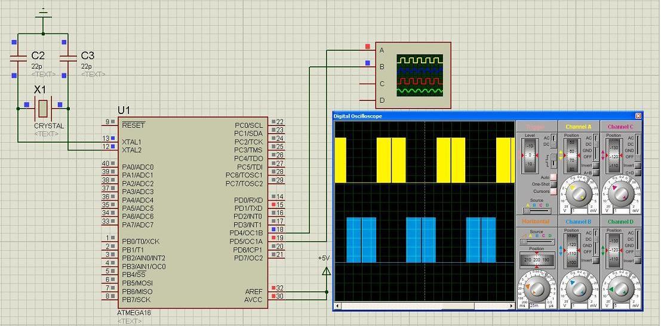Image resolution: width=661 pixels, height=326 pixels.
Task: Click the Trigger Source selector slider
Action: click(536, 211)
